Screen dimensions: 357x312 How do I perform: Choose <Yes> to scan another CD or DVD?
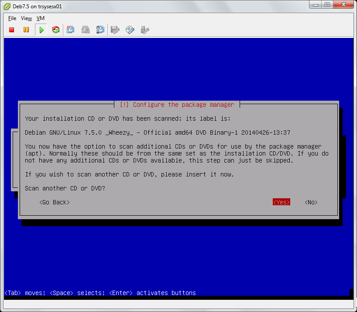click(281, 202)
